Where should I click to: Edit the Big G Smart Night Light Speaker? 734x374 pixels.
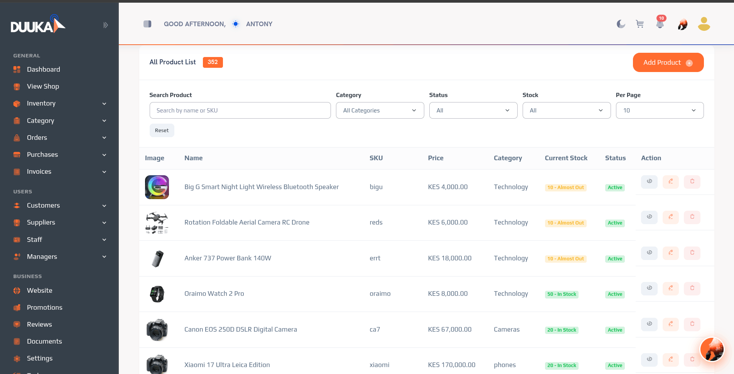point(671,181)
